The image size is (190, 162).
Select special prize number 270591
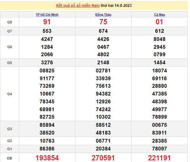click(x=103, y=158)
